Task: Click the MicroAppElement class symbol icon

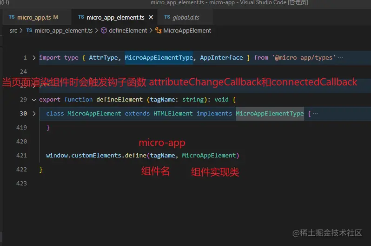Action: coord(158,30)
